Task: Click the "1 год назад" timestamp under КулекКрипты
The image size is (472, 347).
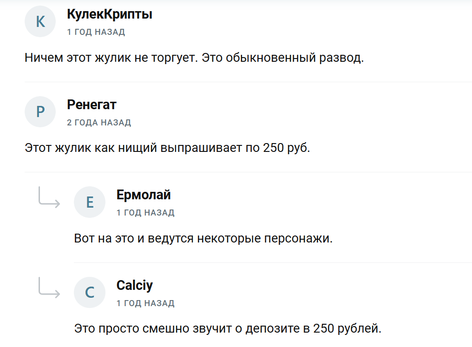Action: coord(96,32)
